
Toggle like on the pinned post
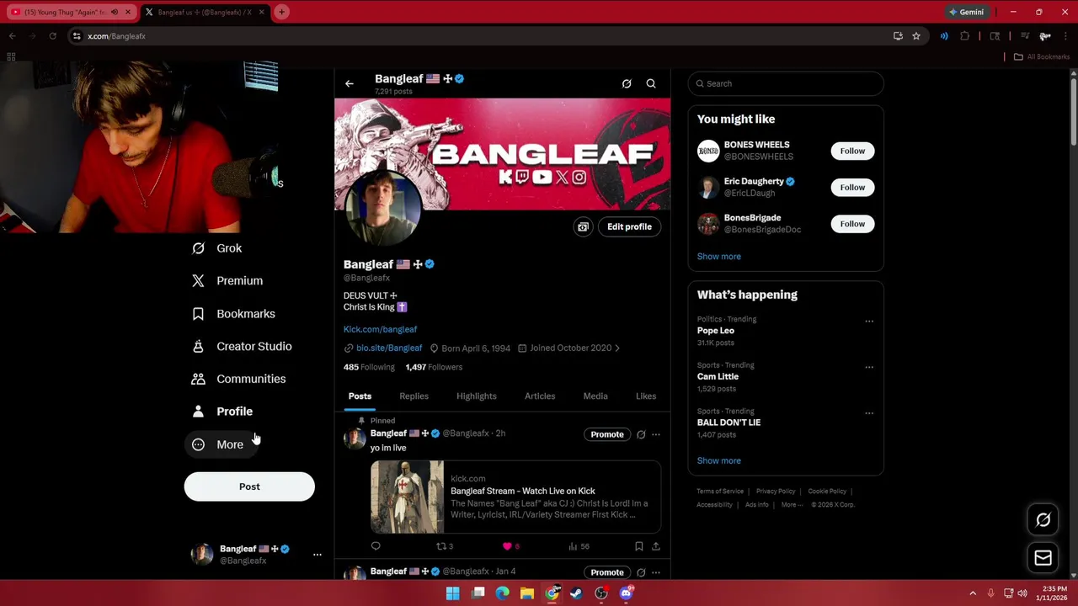point(510,547)
